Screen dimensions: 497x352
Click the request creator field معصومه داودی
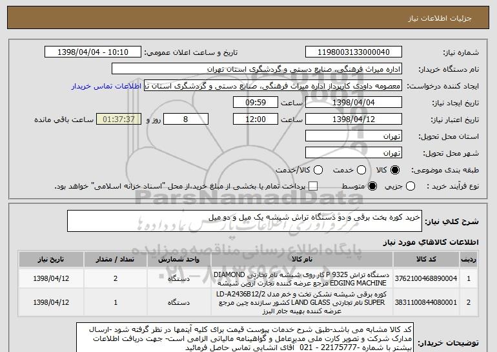point(273,86)
